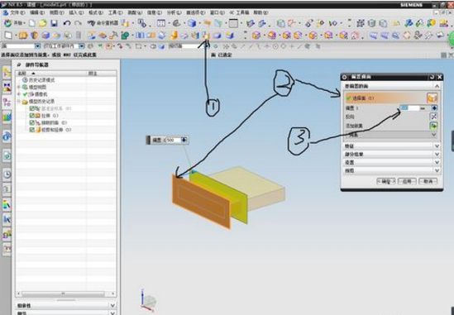Viewport: 454px width, 315px height.
Task: Toggle checkbox of 拉伸 (1) feature
Action: point(32,116)
